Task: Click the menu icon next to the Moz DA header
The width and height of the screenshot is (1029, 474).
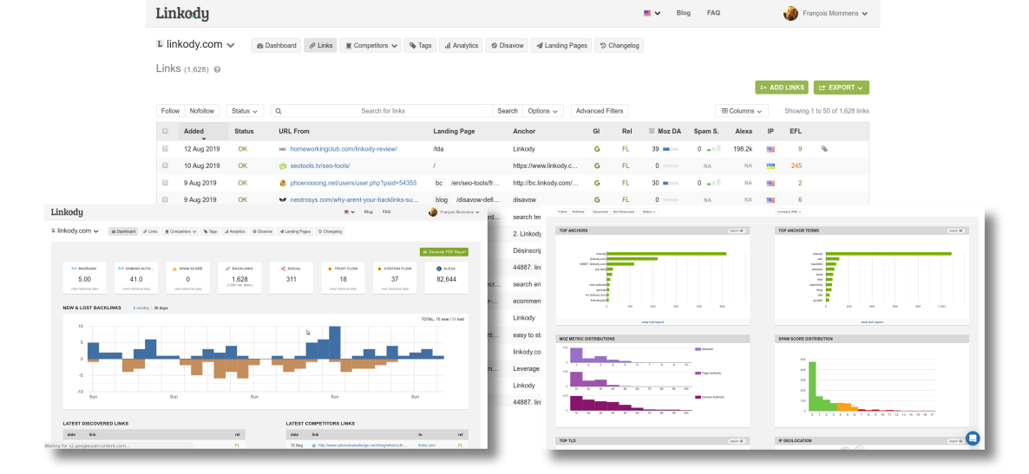Action: point(652,131)
